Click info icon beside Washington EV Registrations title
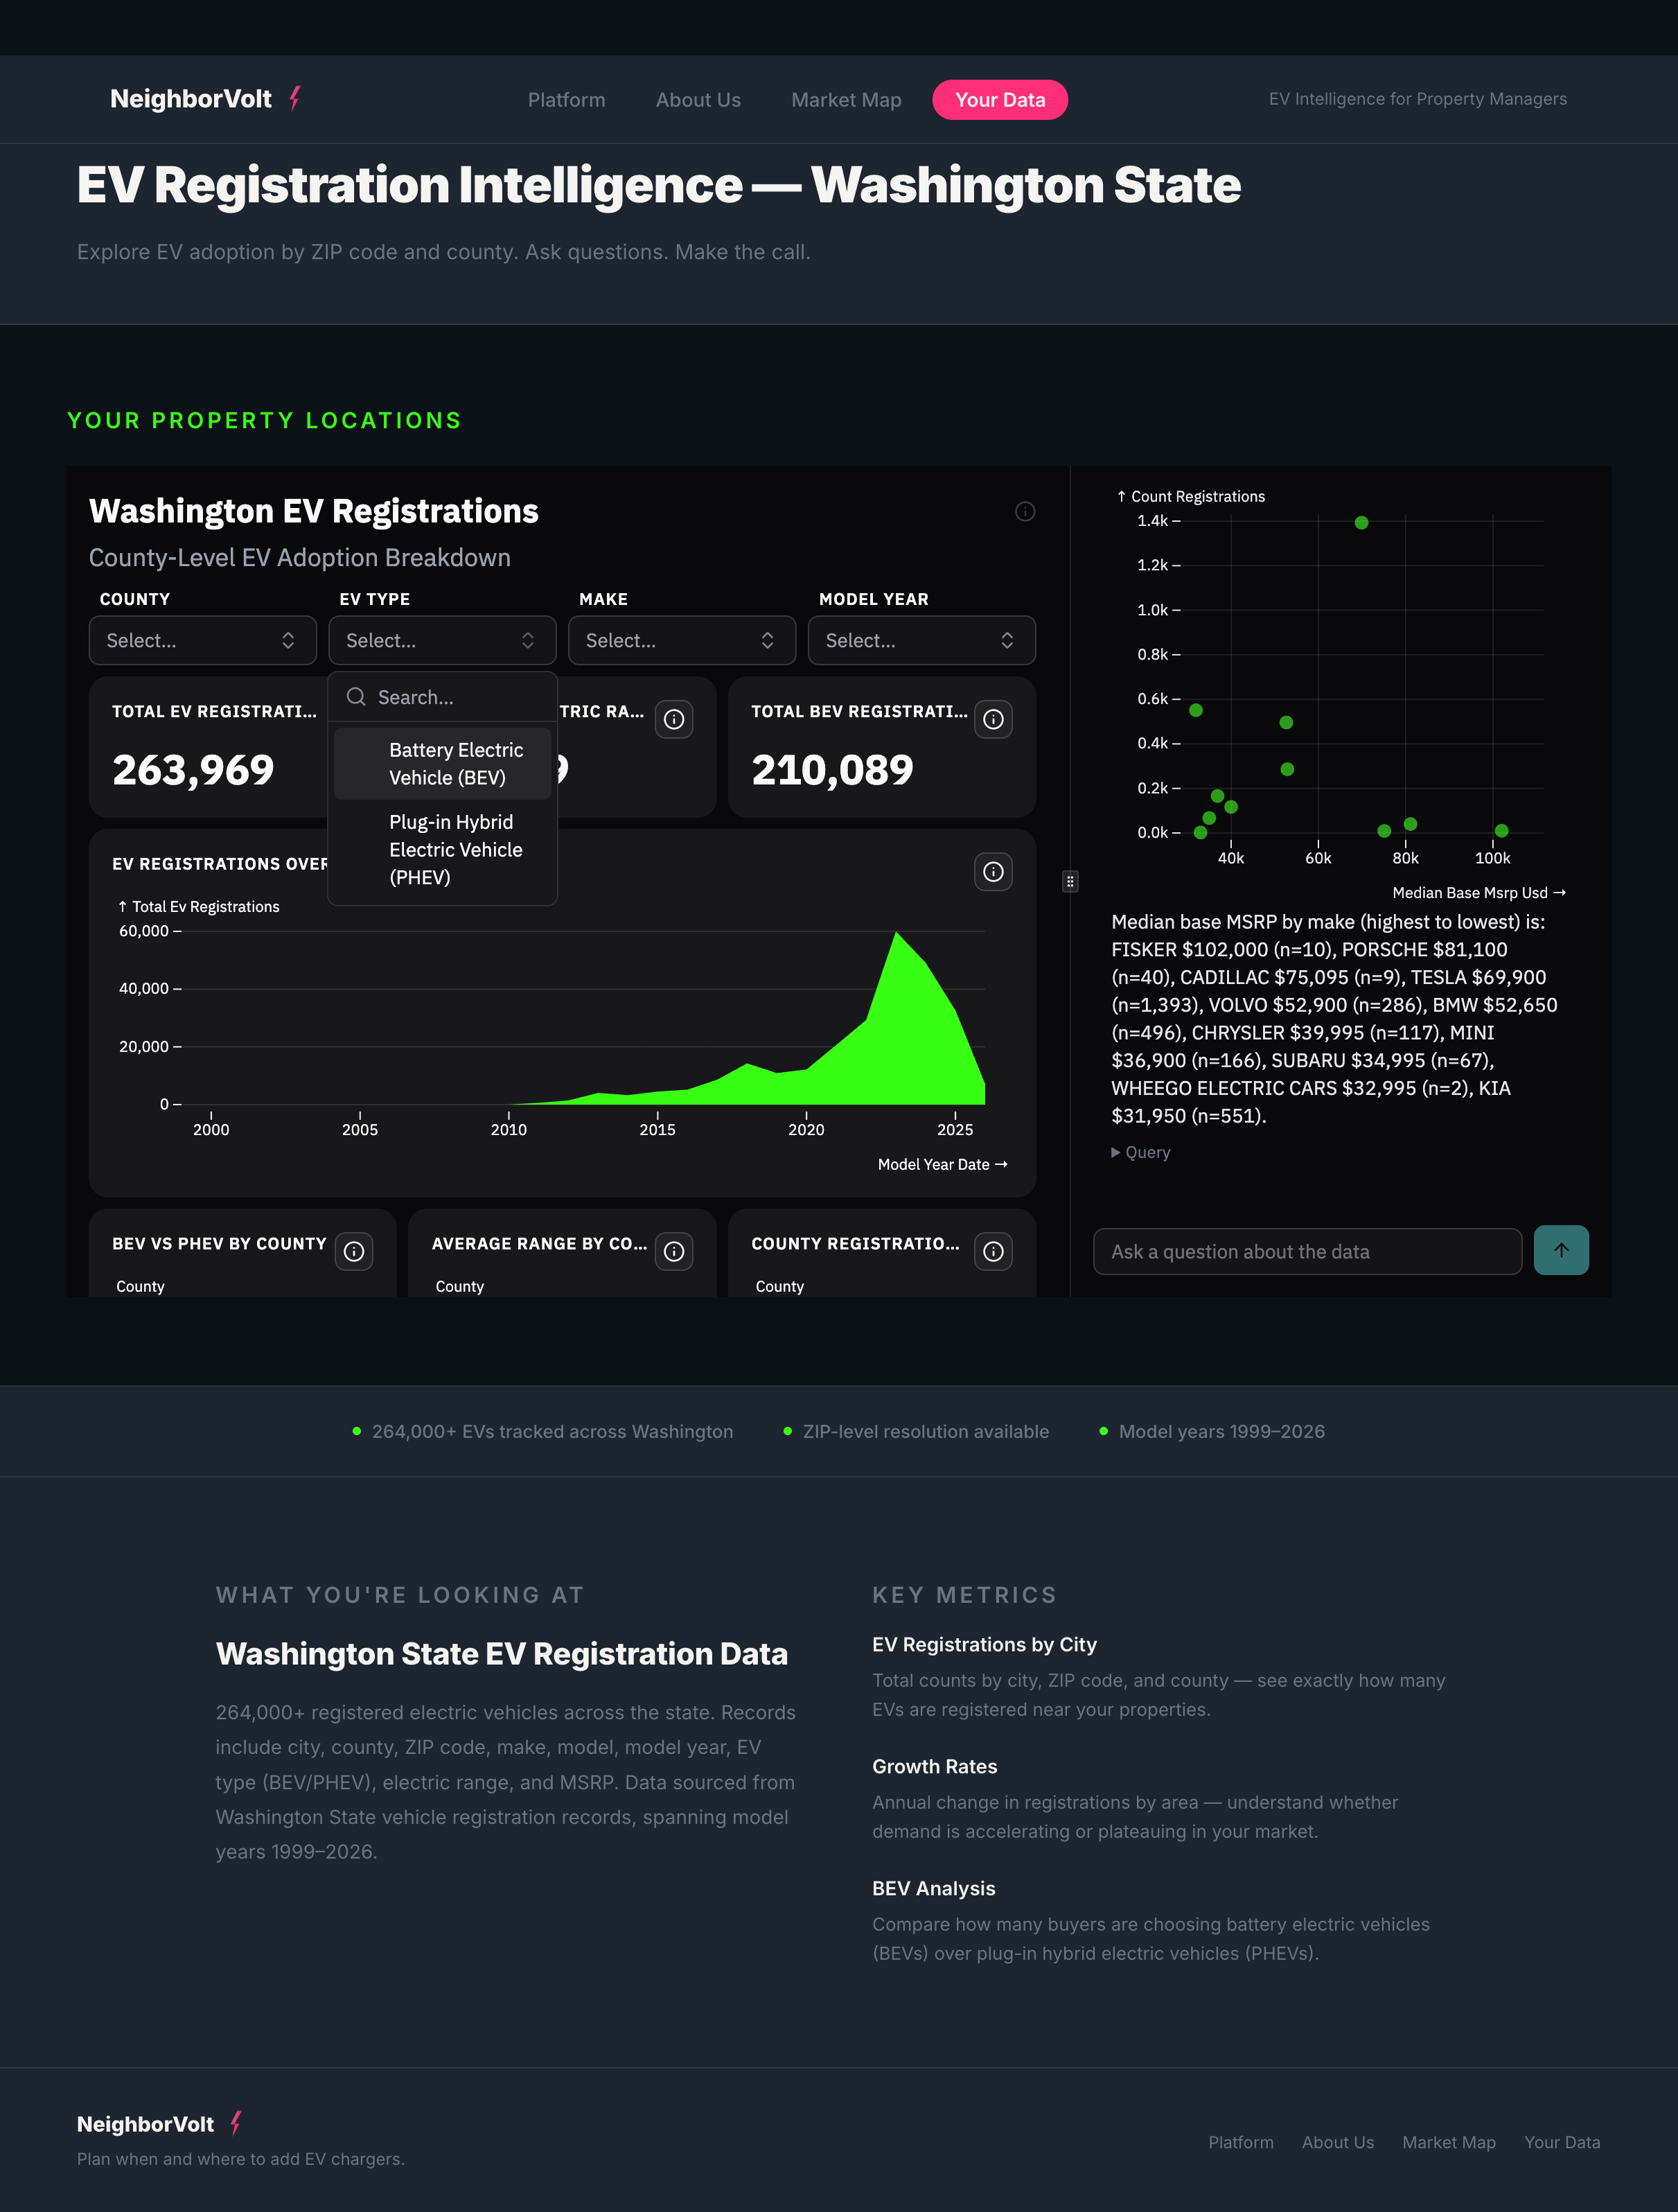The height and width of the screenshot is (2212, 1678). (x=1025, y=511)
